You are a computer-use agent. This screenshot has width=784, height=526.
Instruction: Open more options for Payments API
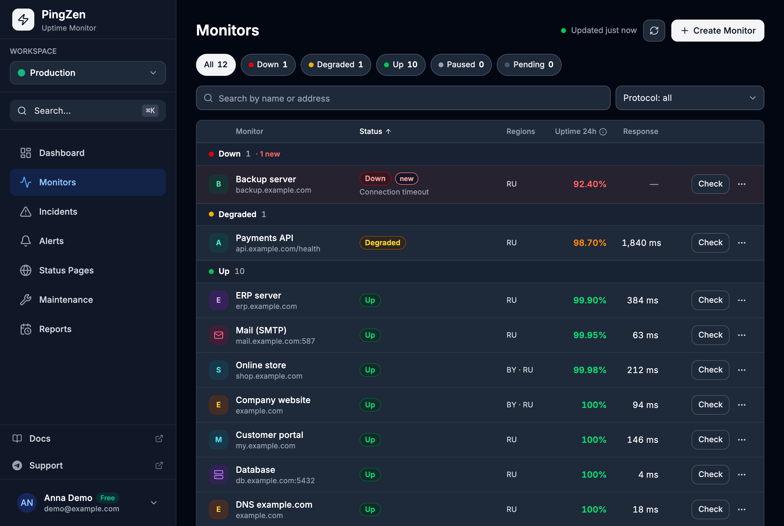click(742, 243)
